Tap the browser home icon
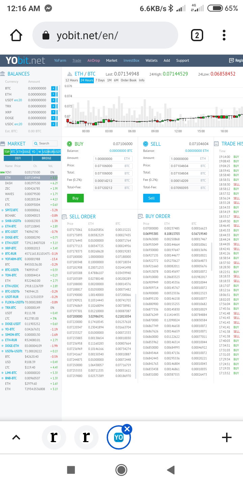The height and width of the screenshot is (486, 243). [16, 35]
